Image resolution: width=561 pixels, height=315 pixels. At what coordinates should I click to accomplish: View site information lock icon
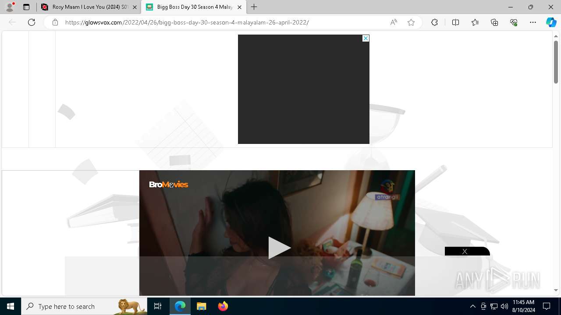55,22
